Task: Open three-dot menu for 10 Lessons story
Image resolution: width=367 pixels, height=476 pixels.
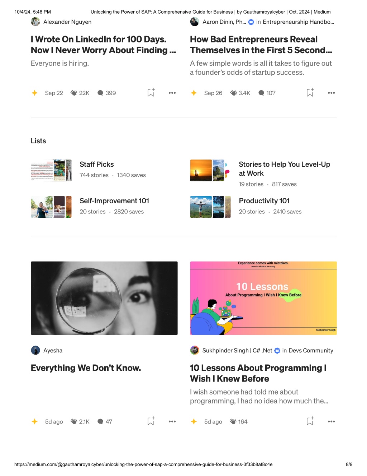Action: 332,421
